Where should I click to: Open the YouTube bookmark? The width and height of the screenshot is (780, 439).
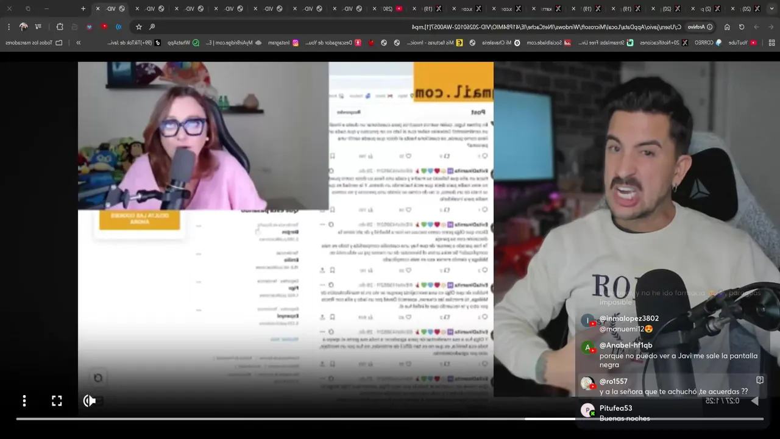point(743,43)
